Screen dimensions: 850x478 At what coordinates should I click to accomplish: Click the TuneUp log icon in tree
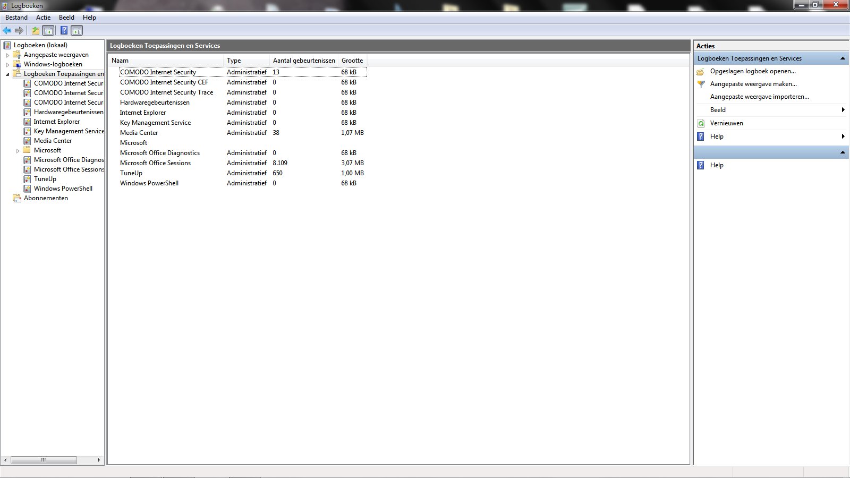point(27,179)
